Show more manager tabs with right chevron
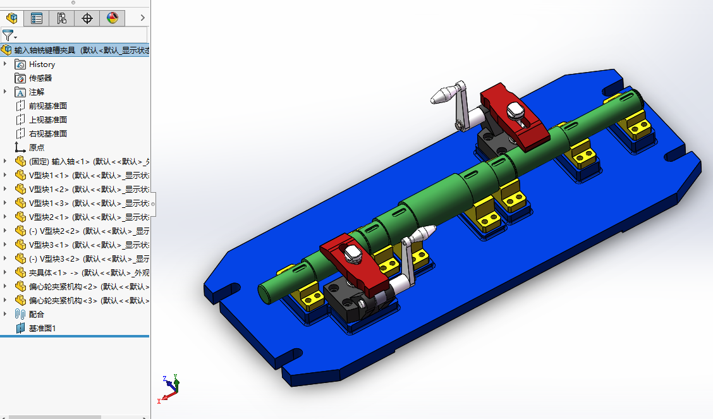The height and width of the screenshot is (419, 713). [142, 18]
